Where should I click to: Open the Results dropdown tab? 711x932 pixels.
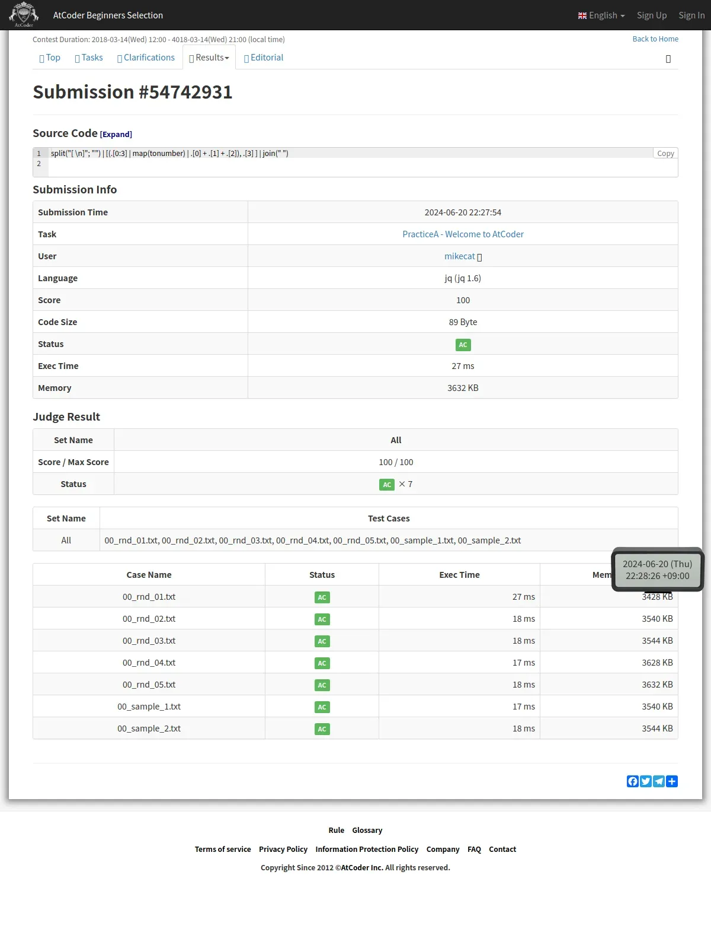pyautogui.click(x=209, y=58)
